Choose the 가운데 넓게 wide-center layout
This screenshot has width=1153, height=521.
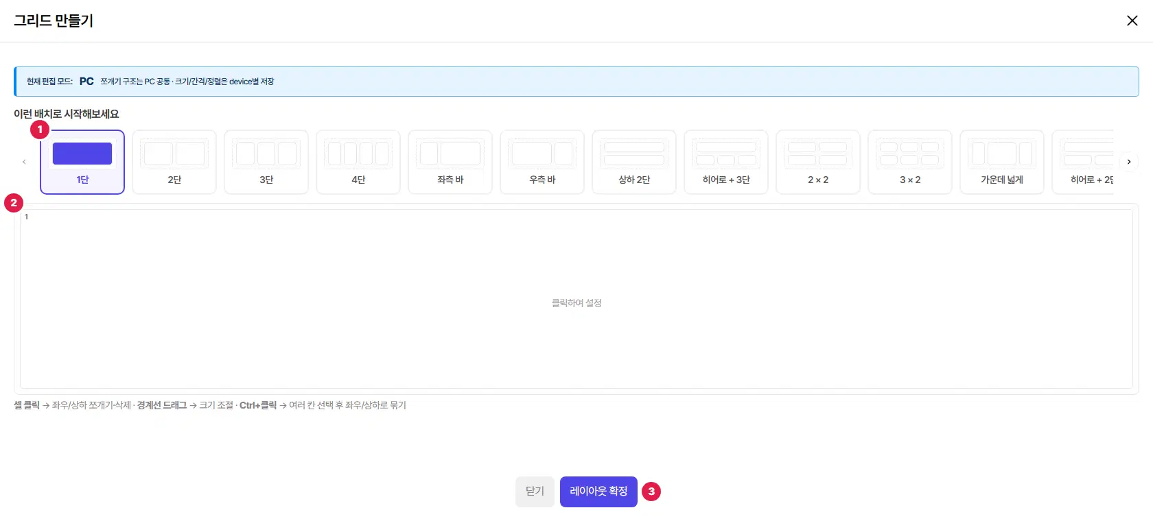click(1002, 162)
